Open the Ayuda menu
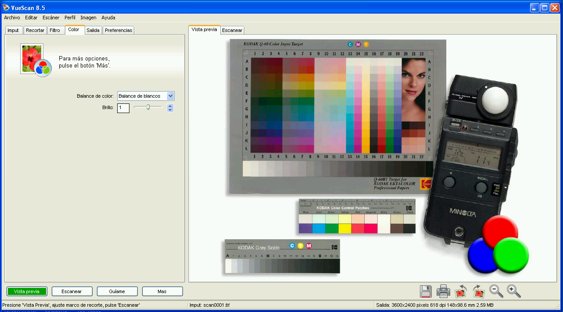Image resolution: width=563 pixels, height=312 pixels. tap(108, 18)
